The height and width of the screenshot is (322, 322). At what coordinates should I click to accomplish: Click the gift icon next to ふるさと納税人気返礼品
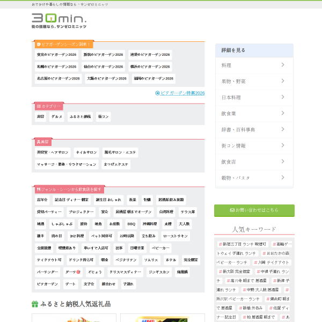point(35,304)
